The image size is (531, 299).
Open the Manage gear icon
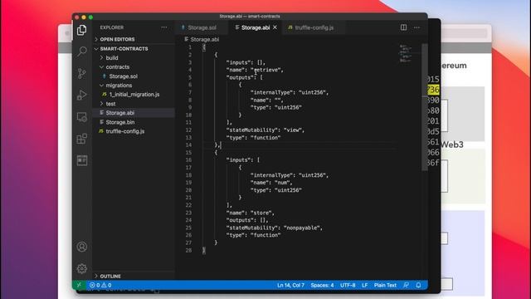[x=81, y=268]
